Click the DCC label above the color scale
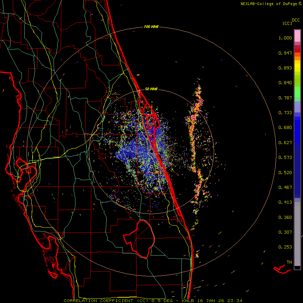Viewport: 303px width, 303px height. (x=296, y=20)
